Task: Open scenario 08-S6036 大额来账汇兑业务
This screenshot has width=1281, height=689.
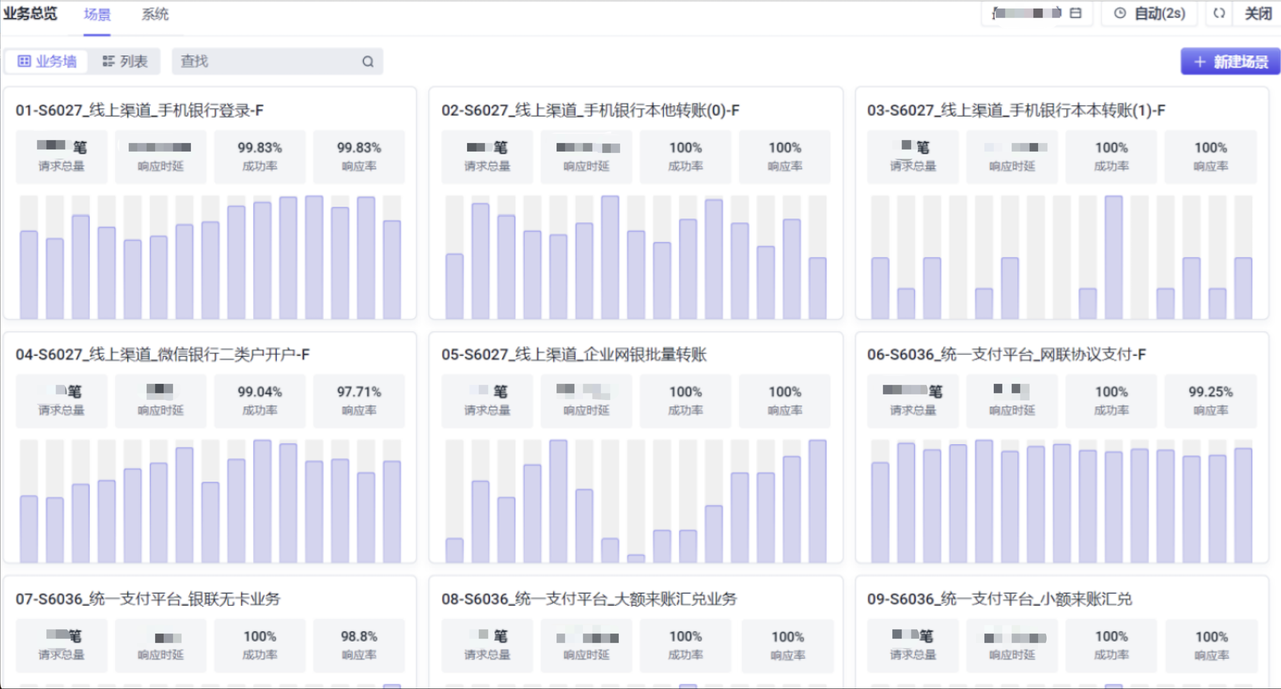Action: 589,599
